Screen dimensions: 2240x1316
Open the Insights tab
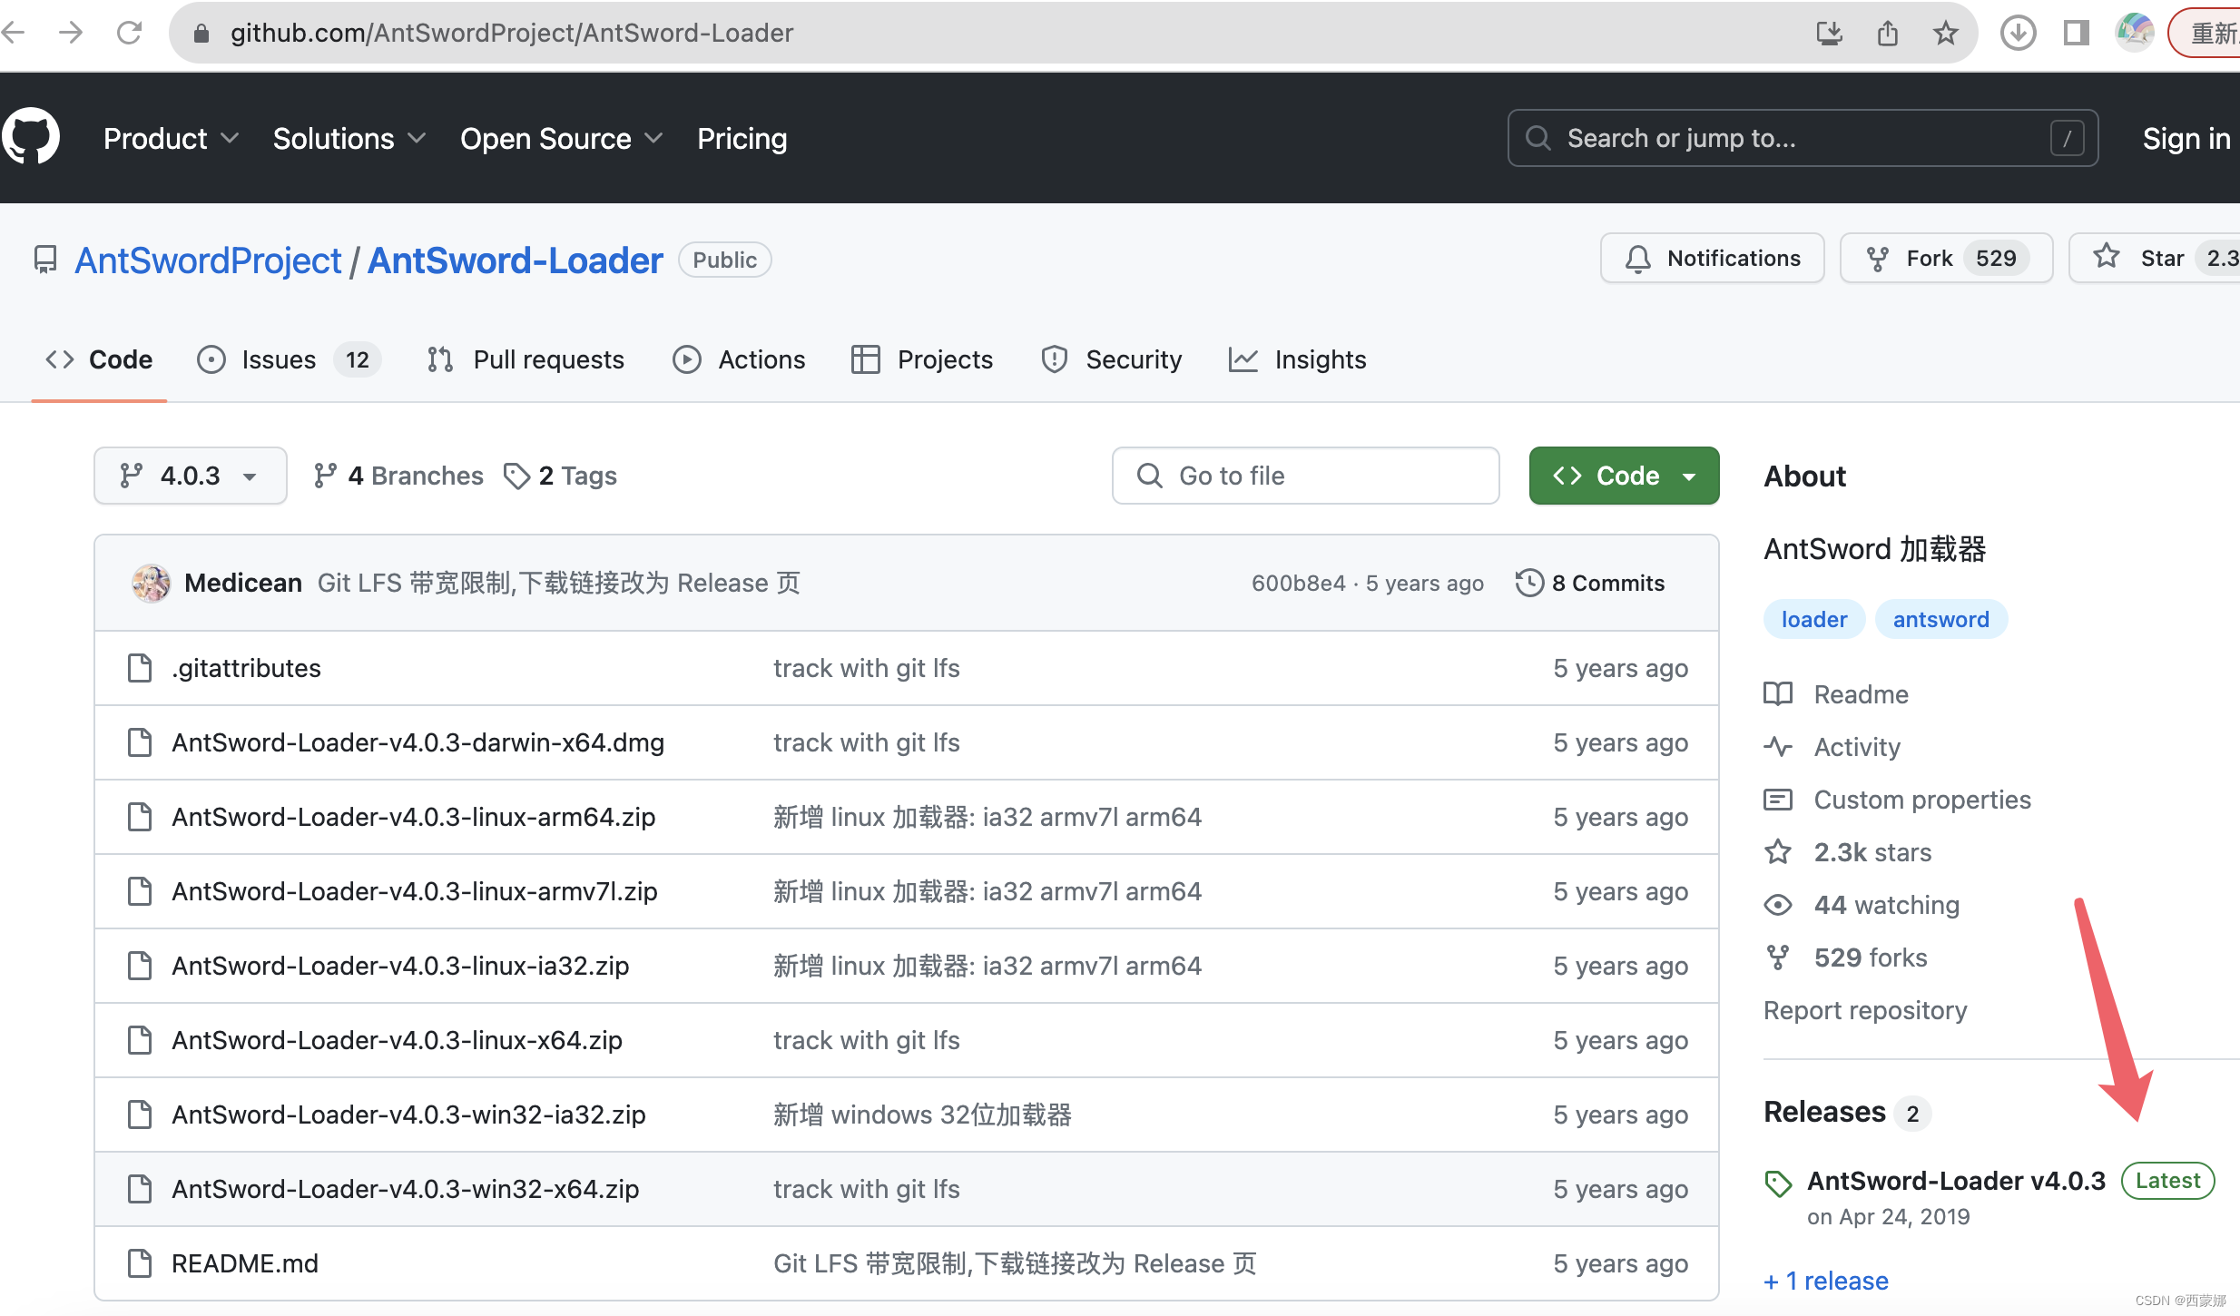click(x=1298, y=360)
